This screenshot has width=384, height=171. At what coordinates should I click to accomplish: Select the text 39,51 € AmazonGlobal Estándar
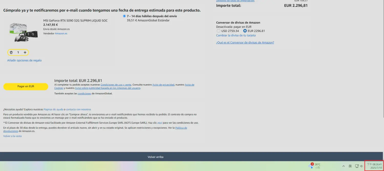tap(148, 20)
